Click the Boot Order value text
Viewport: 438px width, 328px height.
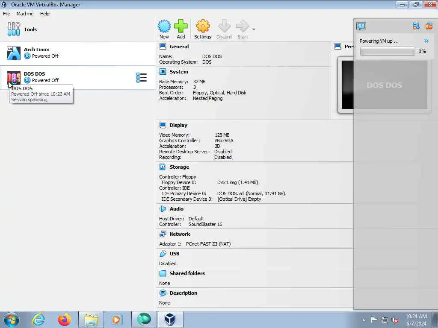tap(219, 93)
